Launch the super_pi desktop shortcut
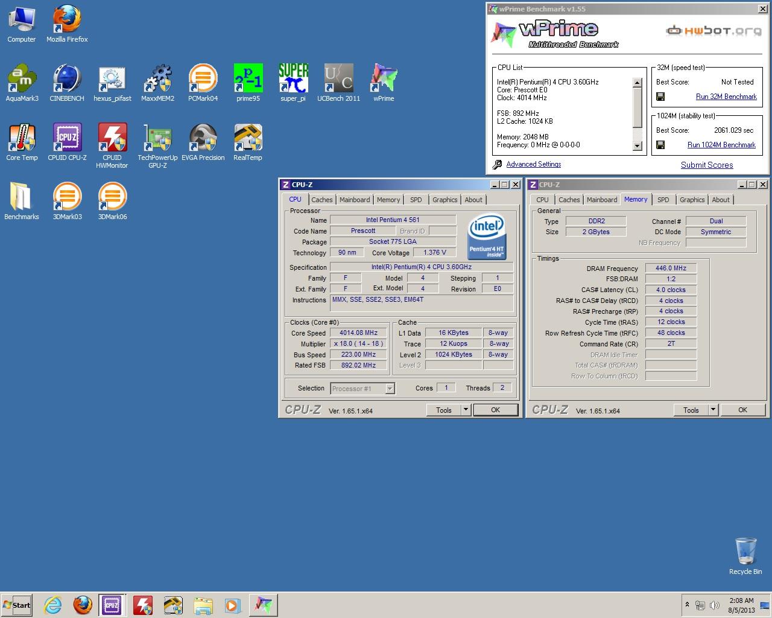772x618 pixels. 293,83
